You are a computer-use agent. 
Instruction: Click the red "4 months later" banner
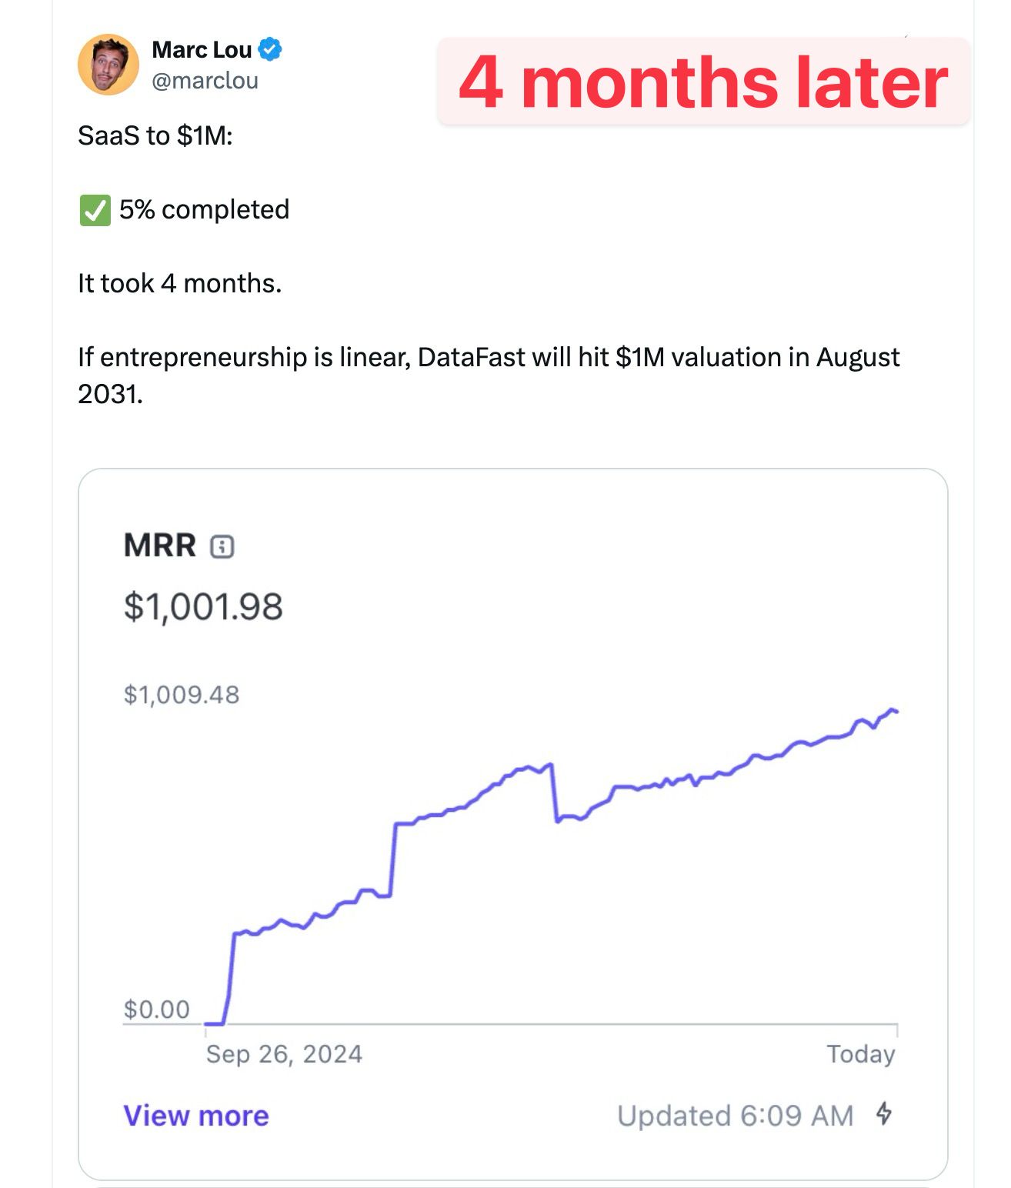[702, 82]
